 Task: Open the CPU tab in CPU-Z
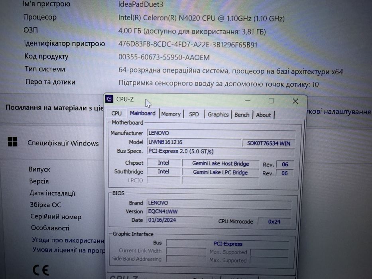point(116,114)
